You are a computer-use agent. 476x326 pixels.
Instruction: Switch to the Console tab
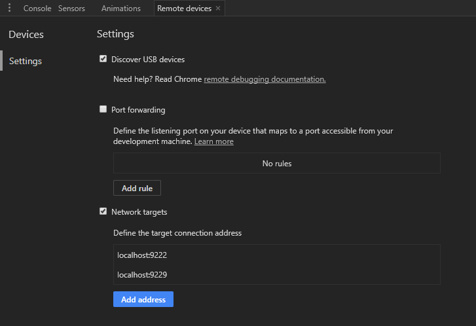pyautogui.click(x=37, y=9)
